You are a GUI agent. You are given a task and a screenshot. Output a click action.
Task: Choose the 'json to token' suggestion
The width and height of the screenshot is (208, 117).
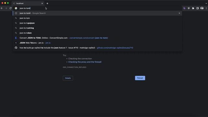pos(97,33)
